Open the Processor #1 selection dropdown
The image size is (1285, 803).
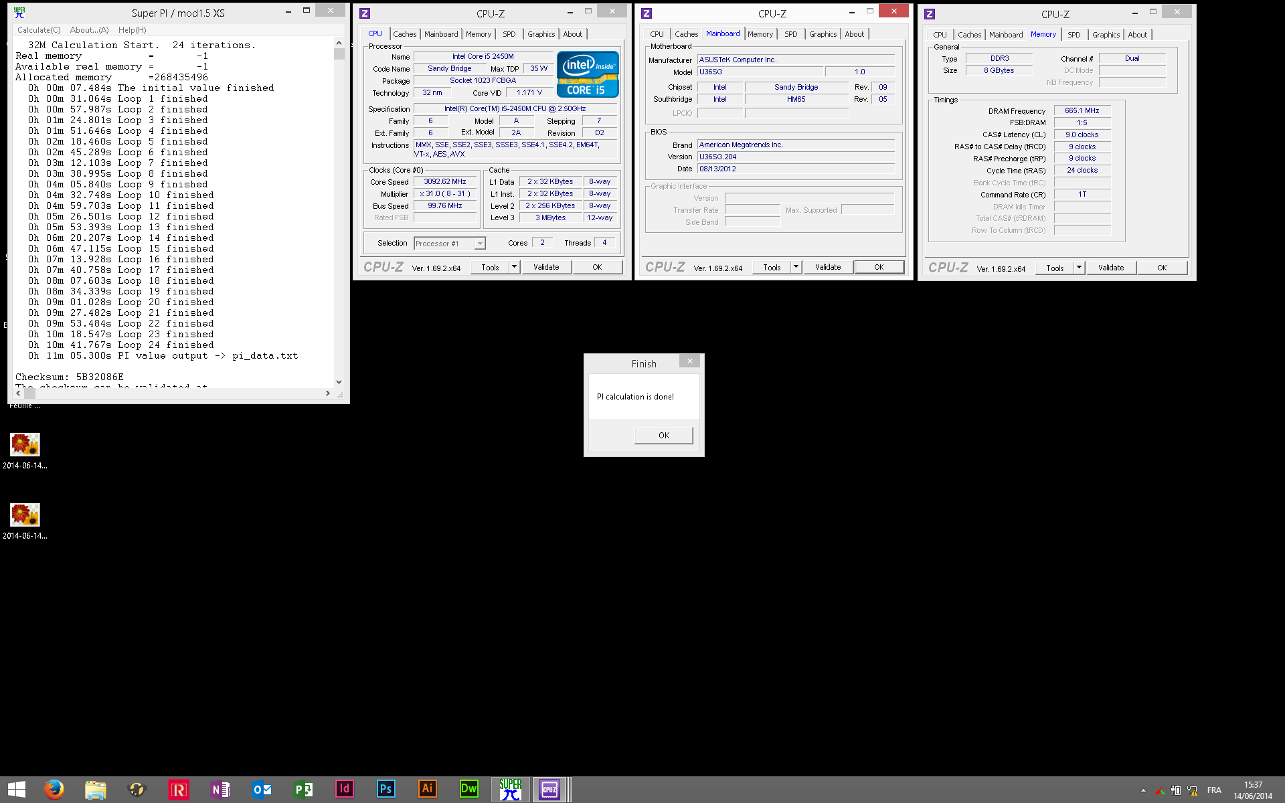[x=449, y=244]
